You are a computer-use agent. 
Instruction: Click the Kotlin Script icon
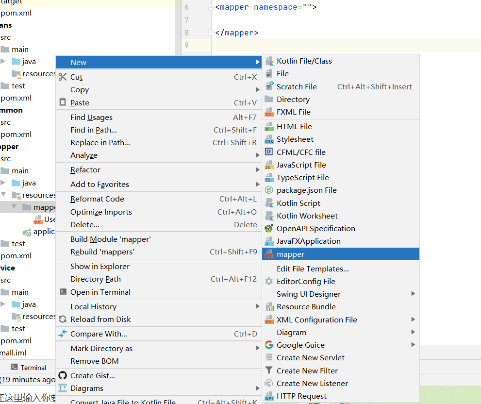[269, 203]
